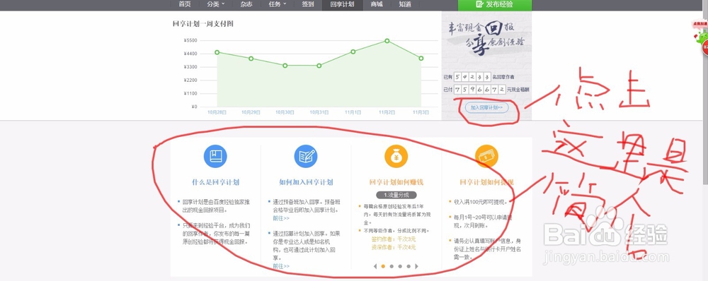The image size is (708, 281).
Task: Click the 签约作者:千次3元 text
Action: coord(393,239)
